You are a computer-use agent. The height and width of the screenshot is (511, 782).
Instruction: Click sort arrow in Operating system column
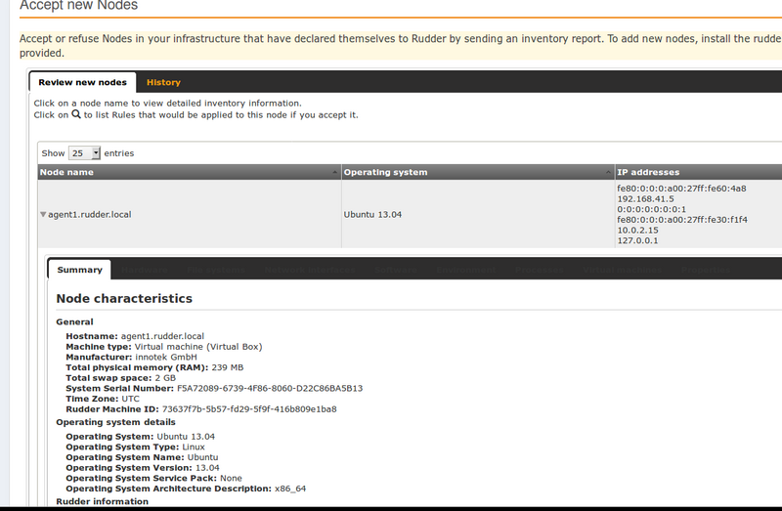(608, 172)
